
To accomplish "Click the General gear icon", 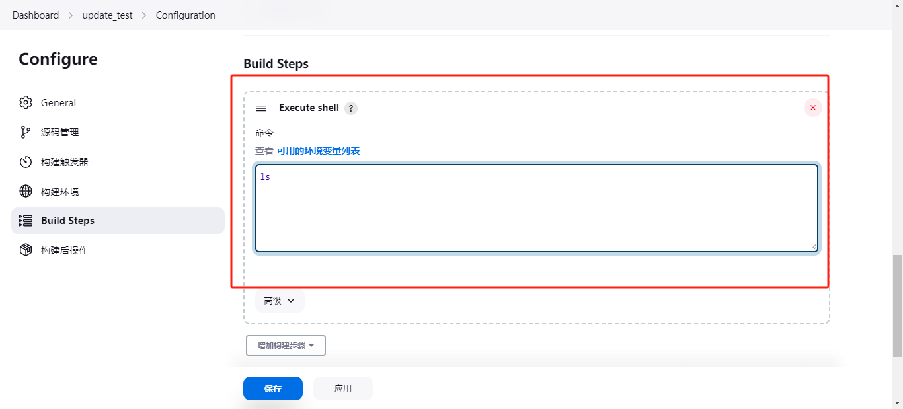I will (26, 103).
